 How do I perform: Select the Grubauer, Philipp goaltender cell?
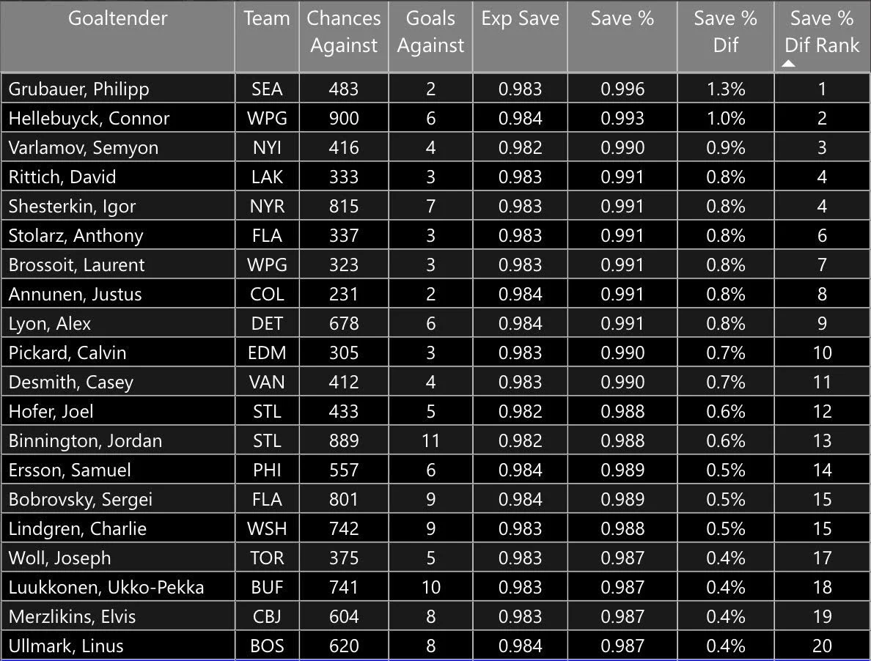point(78,89)
